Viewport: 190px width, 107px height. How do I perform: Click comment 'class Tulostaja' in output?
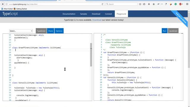tap(118, 47)
